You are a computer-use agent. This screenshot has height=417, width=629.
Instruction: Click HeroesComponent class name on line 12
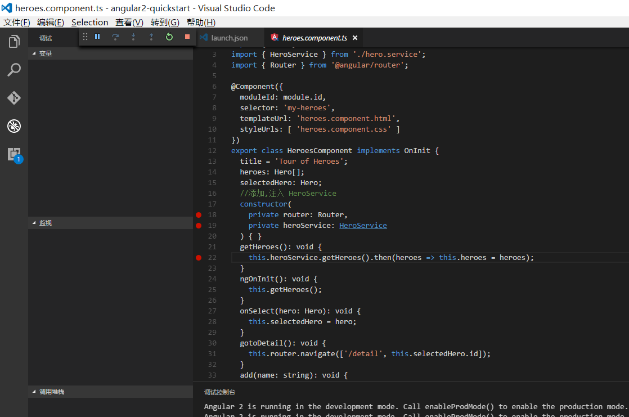pyautogui.click(x=320, y=150)
